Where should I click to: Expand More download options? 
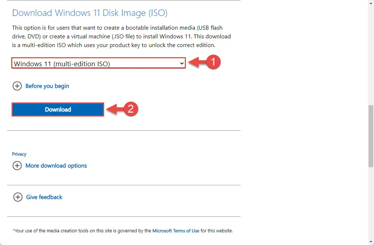coord(56,166)
